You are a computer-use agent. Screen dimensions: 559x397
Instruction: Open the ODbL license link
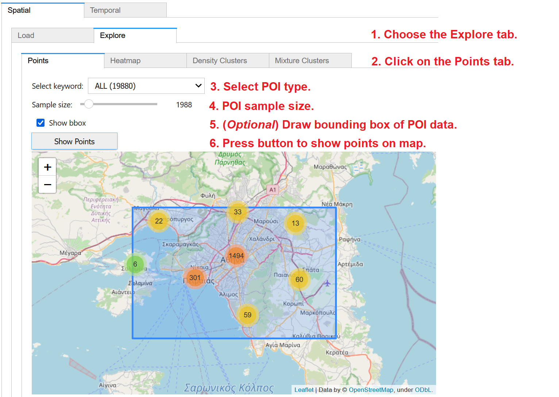click(x=423, y=390)
